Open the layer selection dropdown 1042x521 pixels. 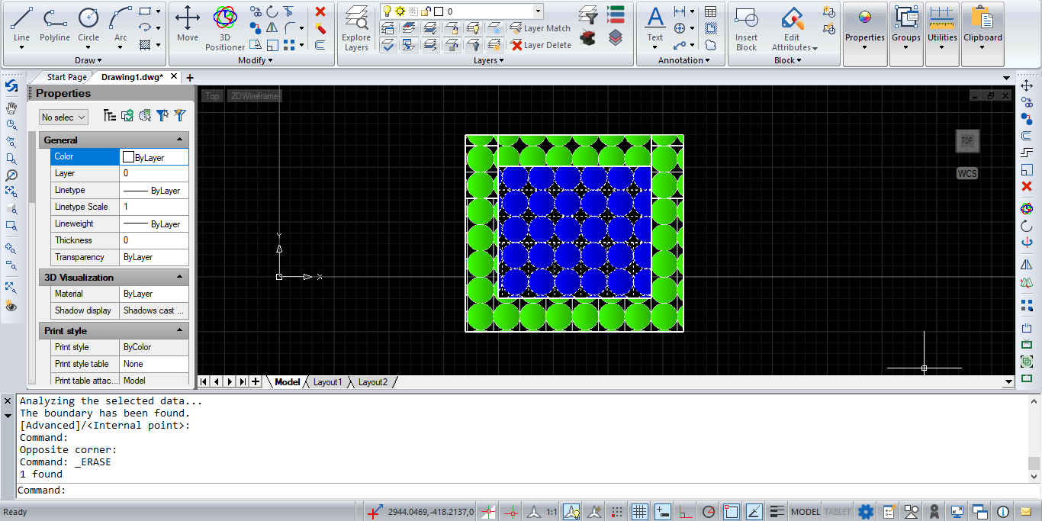(x=538, y=11)
